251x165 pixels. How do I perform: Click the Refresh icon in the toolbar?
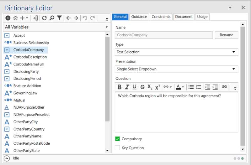click(x=44, y=18)
